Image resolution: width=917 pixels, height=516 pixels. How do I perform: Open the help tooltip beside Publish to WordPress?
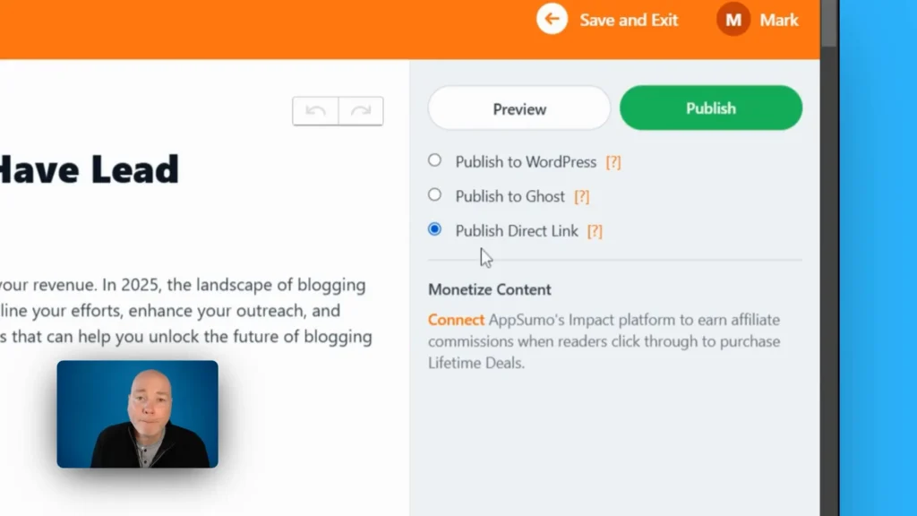coord(613,162)
